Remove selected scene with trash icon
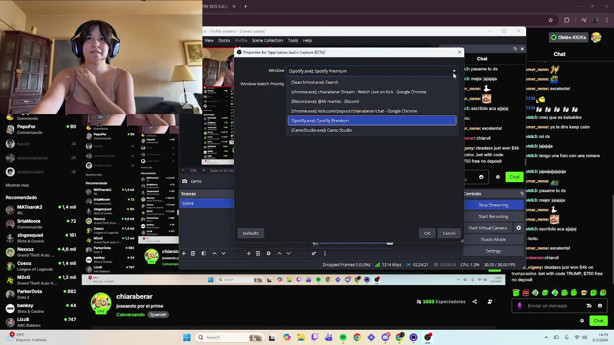614x345 pixels. click(x=193, y=253)
